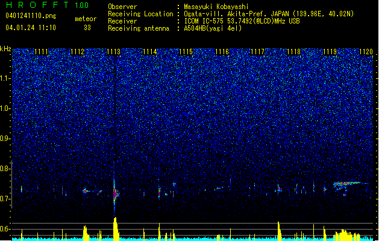The image size is (379, 241).
Task: Click the meteor label
Action: click(86, 19)
